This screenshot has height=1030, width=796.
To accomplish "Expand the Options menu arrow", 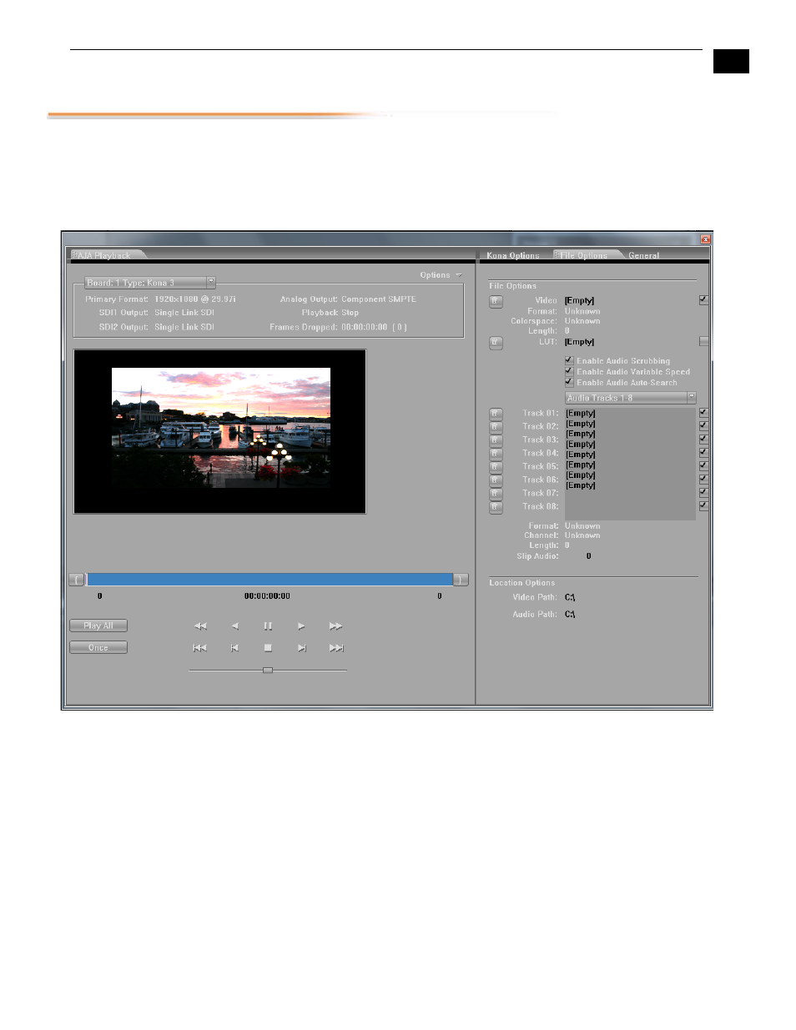I will (458, 275).
